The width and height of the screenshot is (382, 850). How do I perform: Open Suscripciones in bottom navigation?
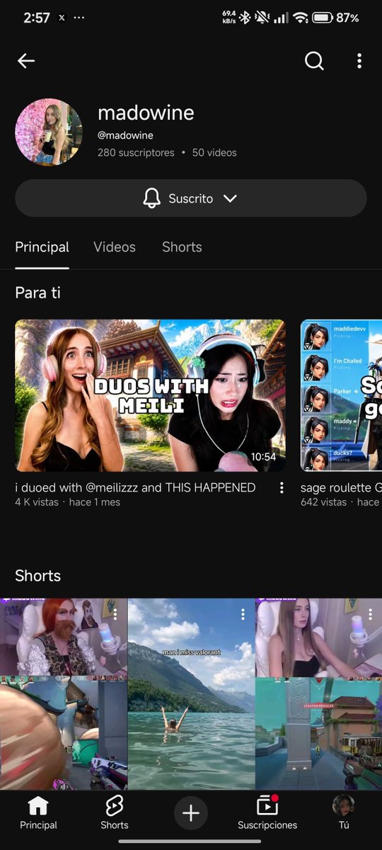coord(267,812)
